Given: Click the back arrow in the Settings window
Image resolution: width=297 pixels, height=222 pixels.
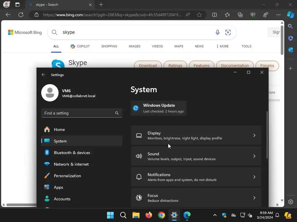Looking at the screenshot, I should pos(44,75).
